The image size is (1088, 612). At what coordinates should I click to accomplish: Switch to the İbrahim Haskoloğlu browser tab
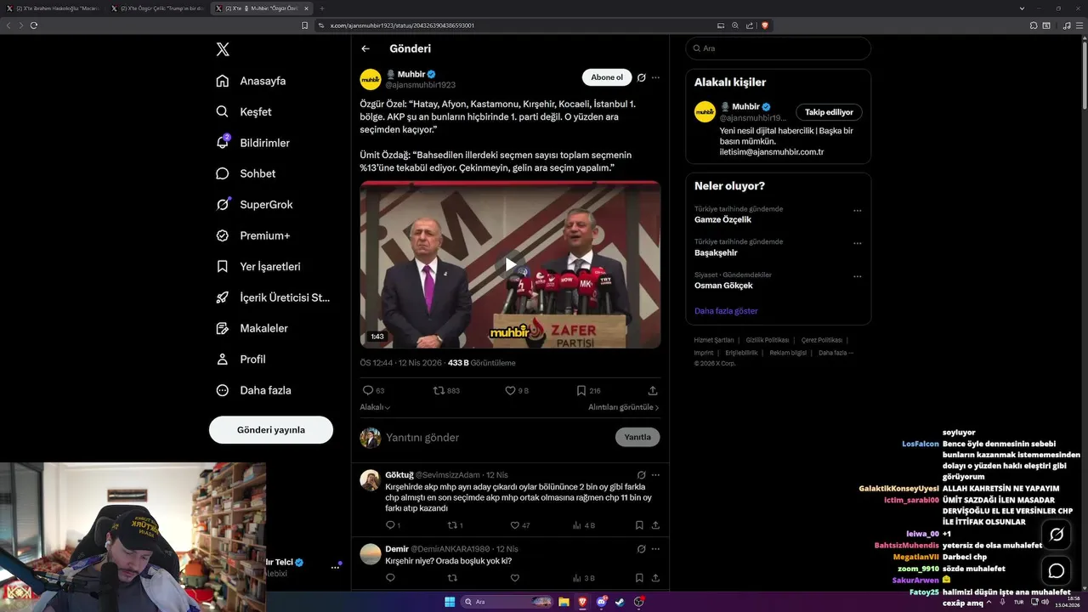(53, 8)
